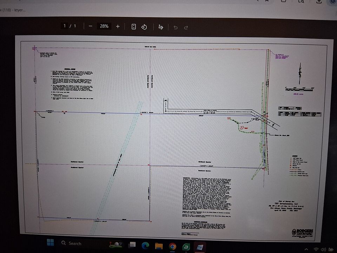The width and height of the screenshot is (337, 253).
Task: Rotate the PDF page counterclockwise
Action: click(144, 27)
